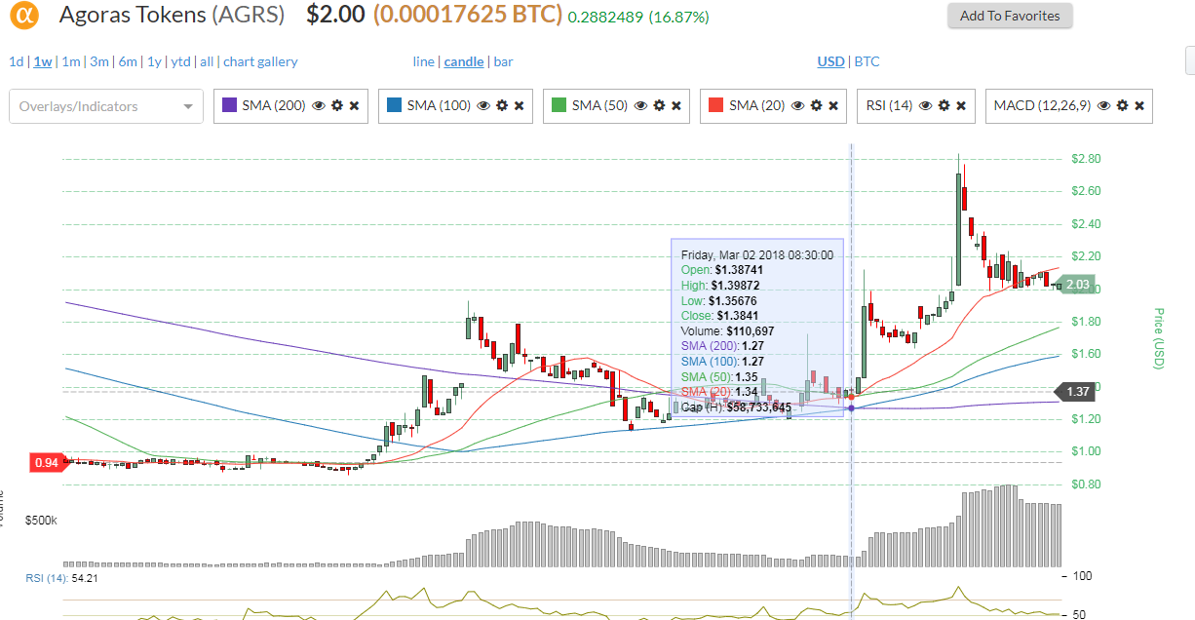This screenshot has height=620, width=1195.
Task: Click the purple SMA (200) color swatch
Action: (230, 105)
